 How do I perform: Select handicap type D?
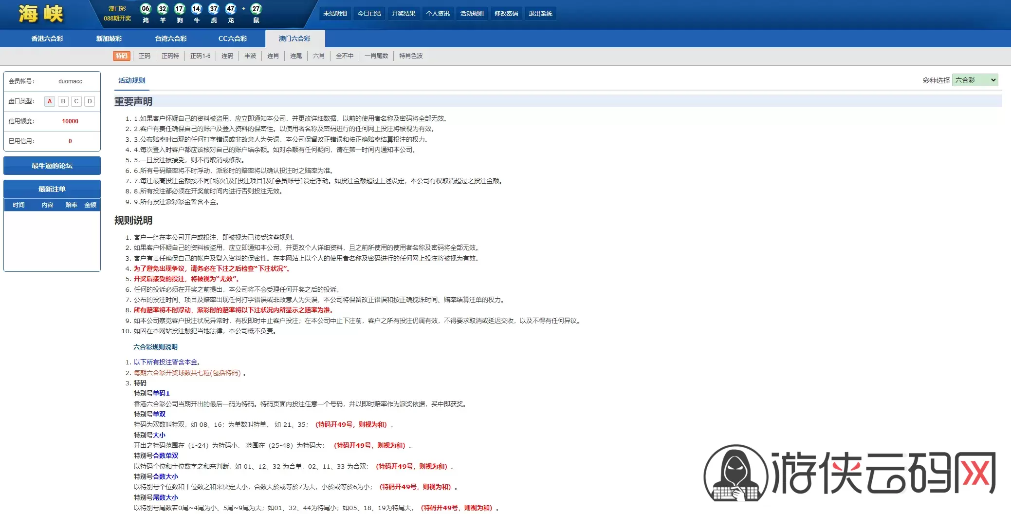tap(90, 101)
